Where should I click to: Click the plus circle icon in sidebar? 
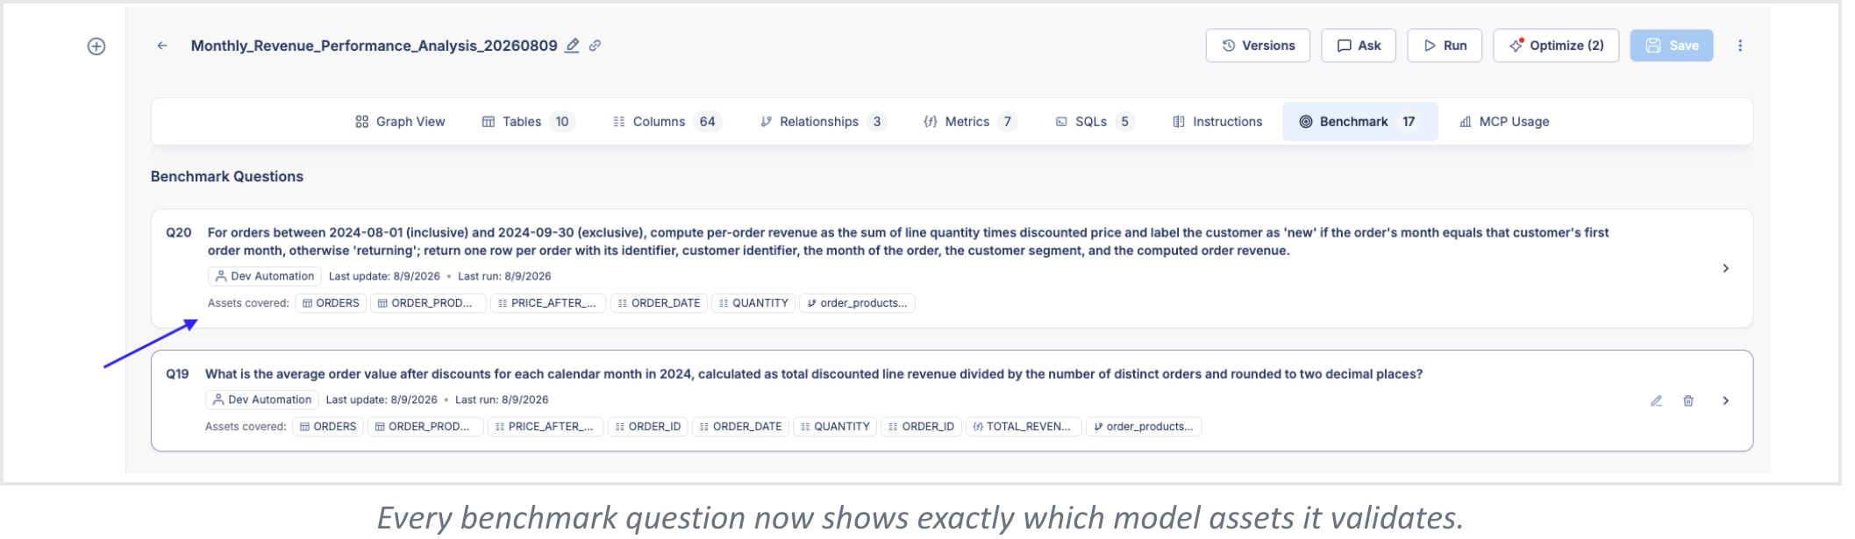[96, 46]
